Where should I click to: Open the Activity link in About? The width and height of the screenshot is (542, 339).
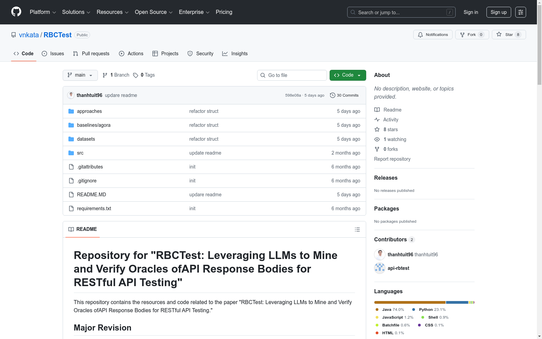click(386, 120)
